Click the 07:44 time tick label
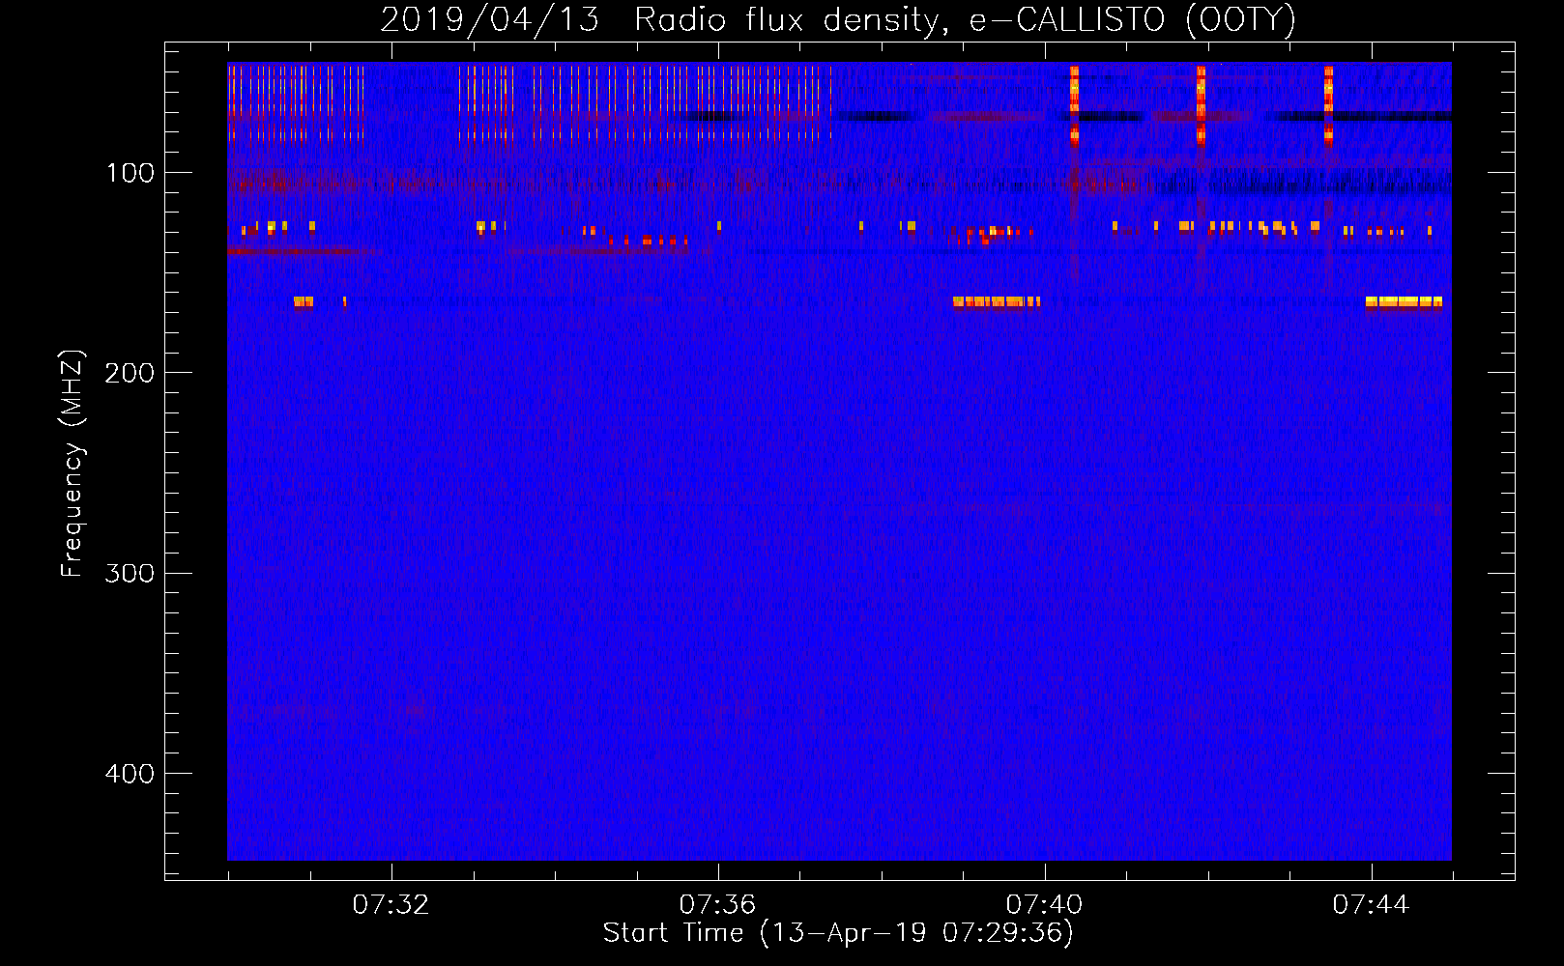This screenshot has height=966, width=1564. [x=1371, y=904]
